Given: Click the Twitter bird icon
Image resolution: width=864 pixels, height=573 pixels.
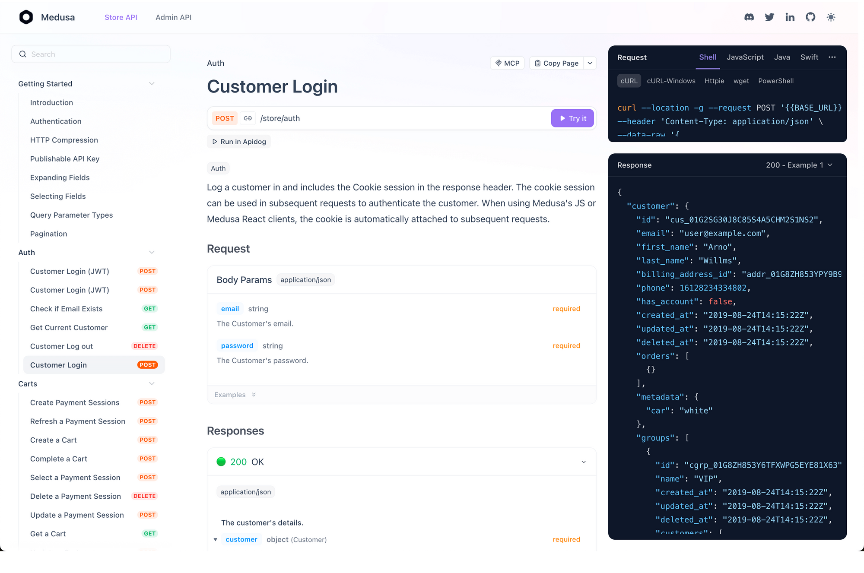Looking at the screenshot, I should [769, 17].
